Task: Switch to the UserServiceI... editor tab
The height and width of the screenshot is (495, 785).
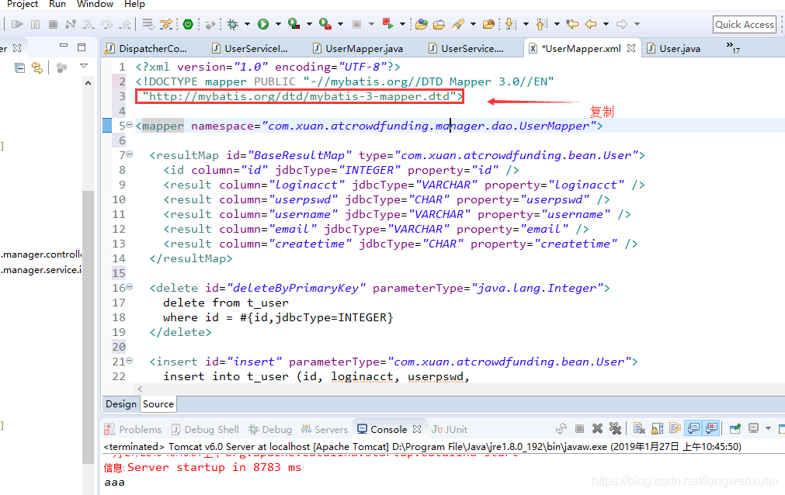Action: pyautogui.click(x=250, y=49)
